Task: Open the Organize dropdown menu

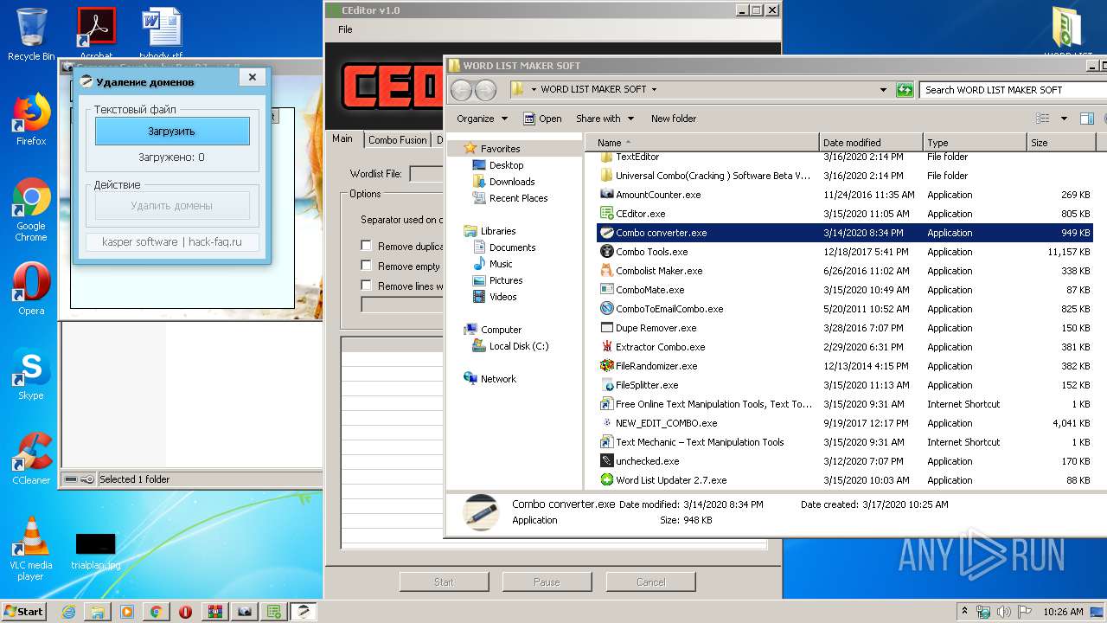Action: [482, 119]
